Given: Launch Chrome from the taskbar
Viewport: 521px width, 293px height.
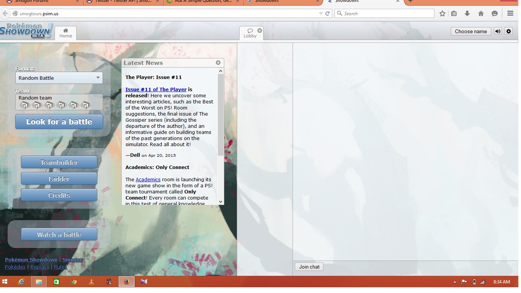Looking at the screenshot, I should point(74,282).
